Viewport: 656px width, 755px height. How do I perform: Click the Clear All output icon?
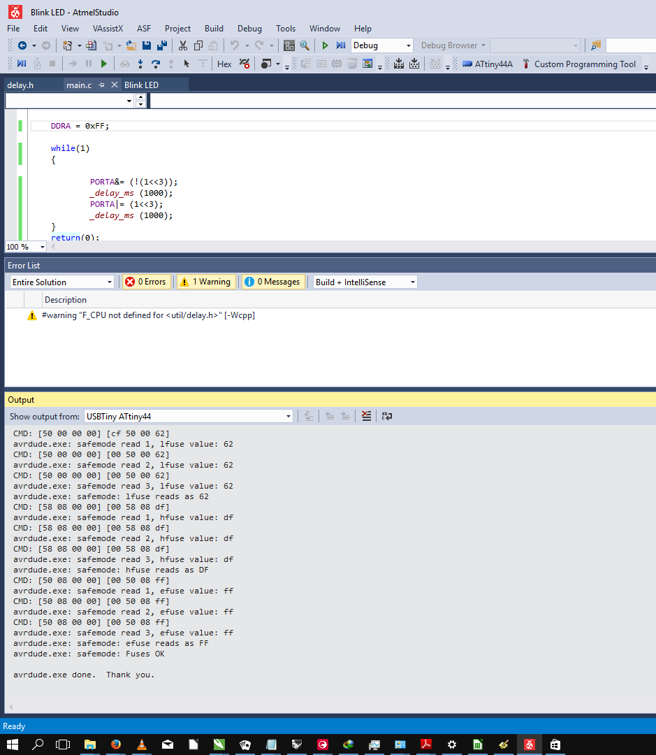point(366,416)
